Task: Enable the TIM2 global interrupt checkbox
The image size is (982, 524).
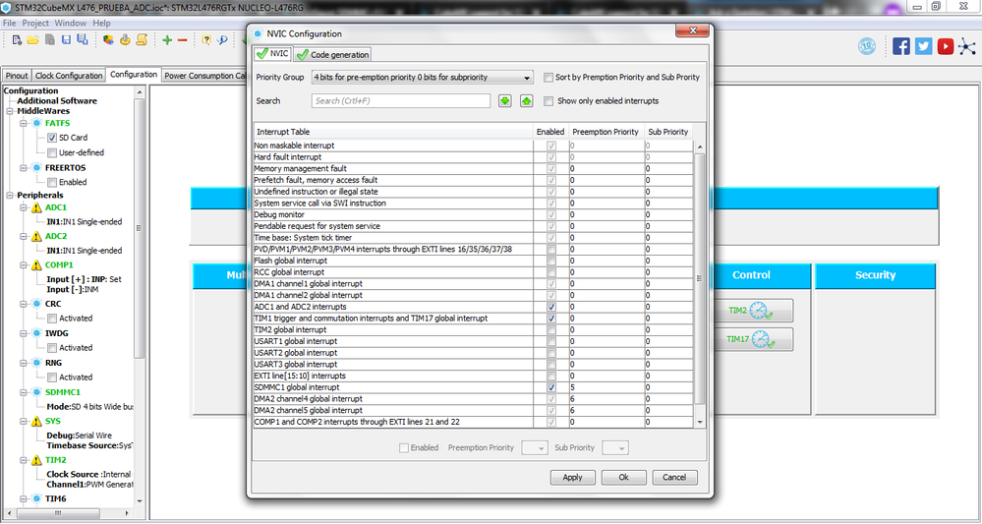Action: [x=551, y=330]
